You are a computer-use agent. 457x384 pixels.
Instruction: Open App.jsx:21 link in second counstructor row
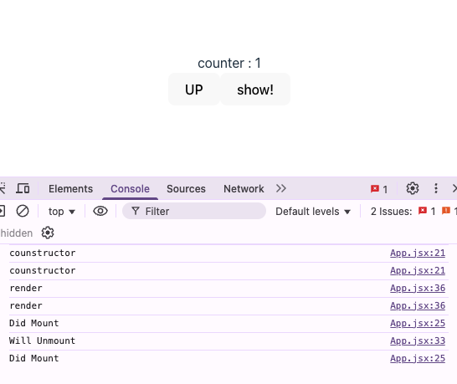pos(418,270)
